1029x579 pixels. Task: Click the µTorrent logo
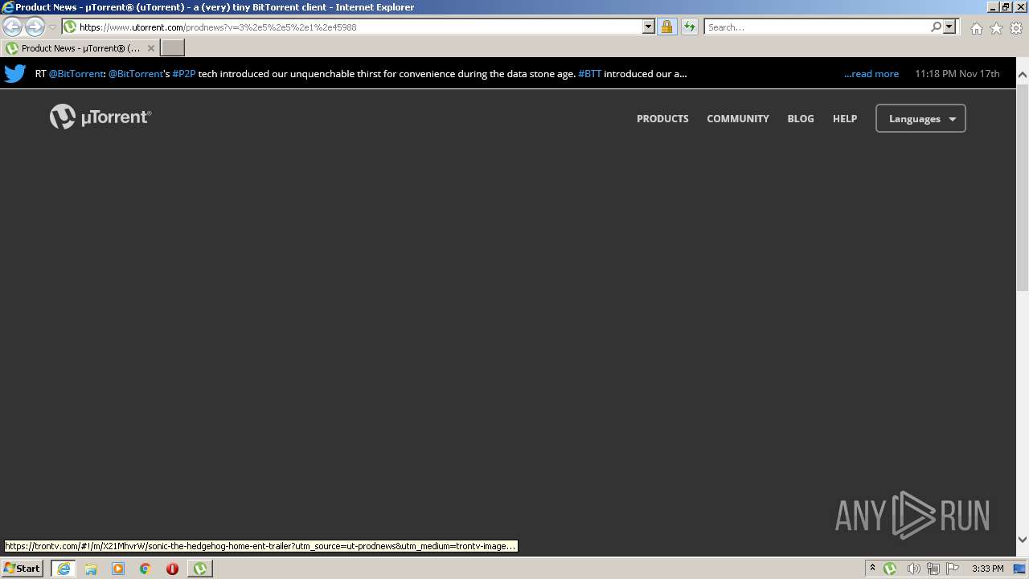(100, 117)
